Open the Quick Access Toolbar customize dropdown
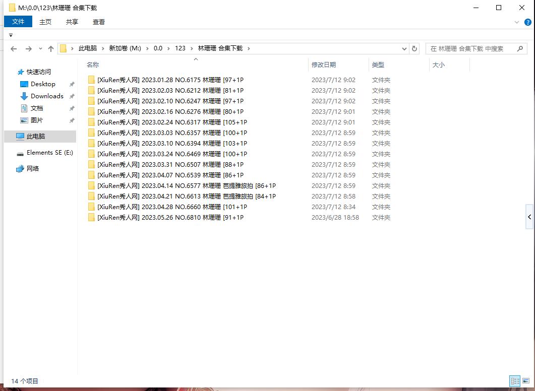This screenshot has height=391, width=535. tap(11, 35)
